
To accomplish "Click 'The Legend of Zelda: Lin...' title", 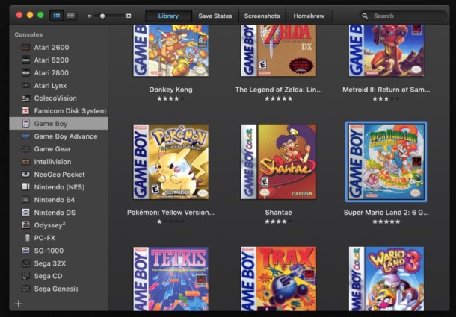I will (278, 90).
